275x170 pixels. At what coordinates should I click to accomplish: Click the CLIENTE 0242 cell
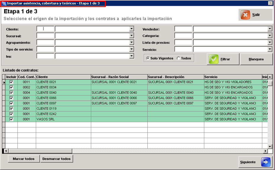coord(63,114)
